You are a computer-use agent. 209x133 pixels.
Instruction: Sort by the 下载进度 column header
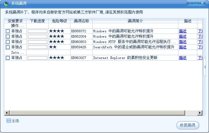[x=38, y=21]
